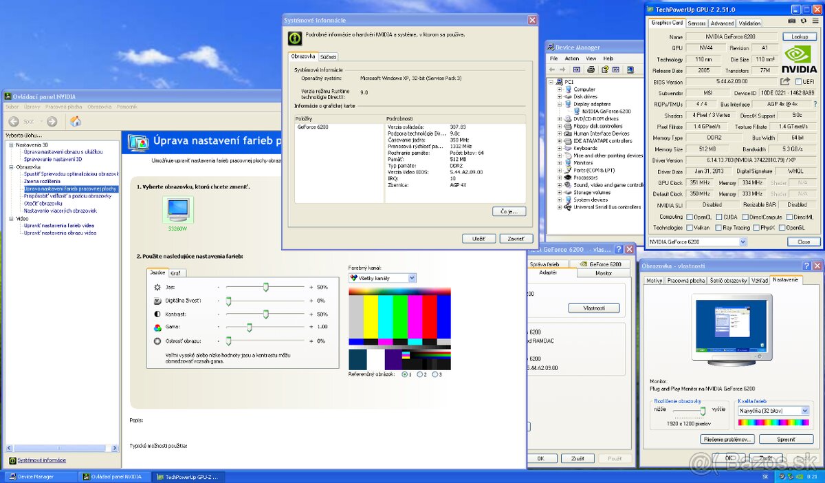Toggle the Vulkan checkbox
The height and width of the screenshot is (483, 825).
point(690,227)
